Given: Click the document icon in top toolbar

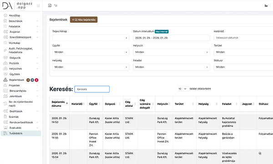Looking at the screenshot, I should pyautogui.click(x=50, y=5).
